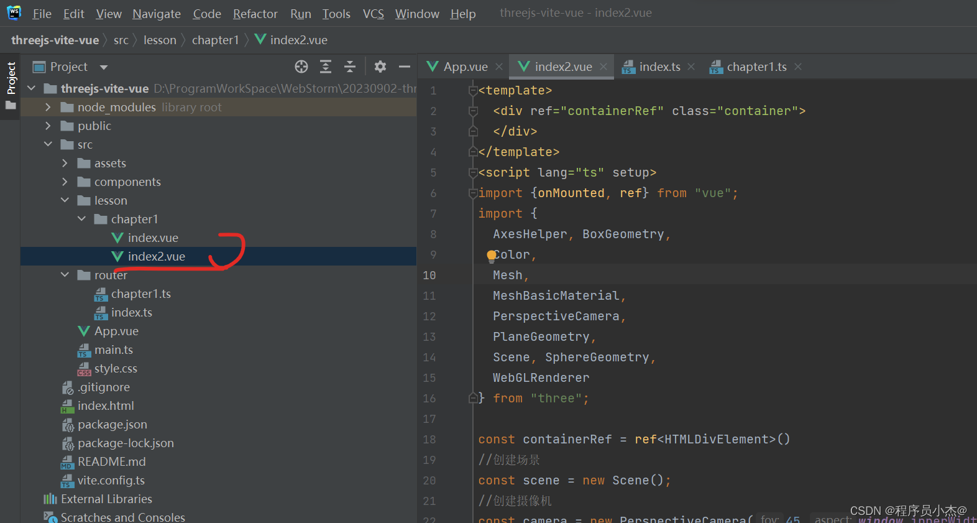Screen dimensions: 977x523
Task: Expand the node_modules folder arrow
Action: (x=48, y=107)
